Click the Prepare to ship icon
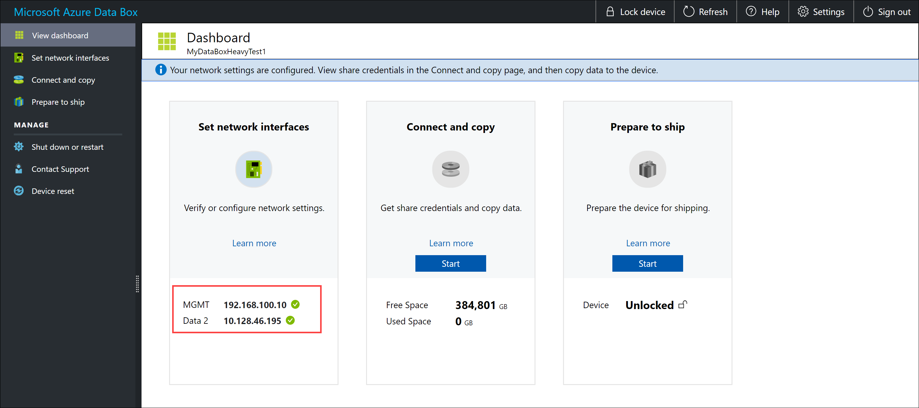 click(x=648, y=170)
